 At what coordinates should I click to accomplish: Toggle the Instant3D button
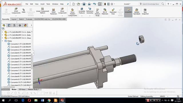128,12
